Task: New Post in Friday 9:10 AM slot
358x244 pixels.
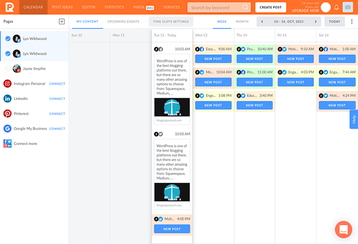Action: click(x=296, y=59)
